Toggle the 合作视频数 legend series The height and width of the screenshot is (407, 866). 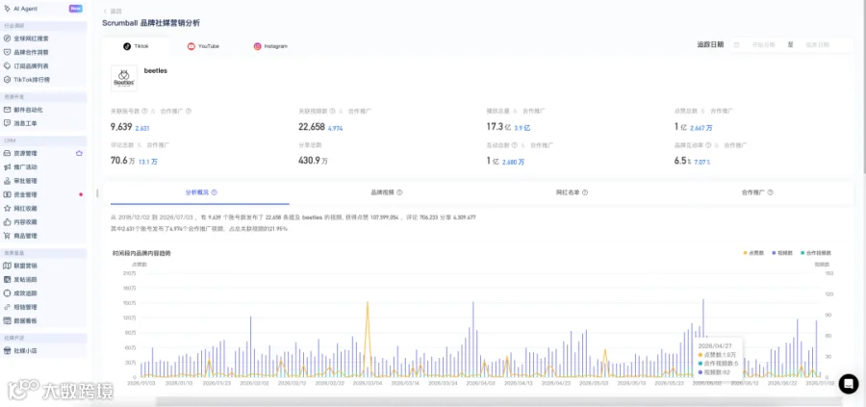[815, 252]
